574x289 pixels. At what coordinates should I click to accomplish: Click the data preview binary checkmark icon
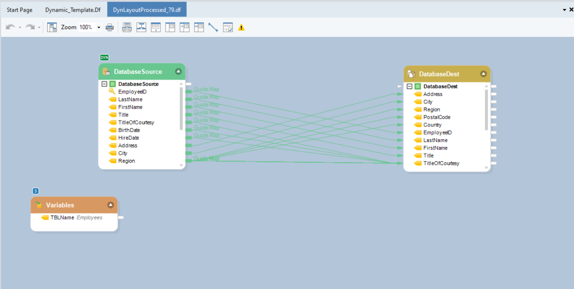click(228, 27)
